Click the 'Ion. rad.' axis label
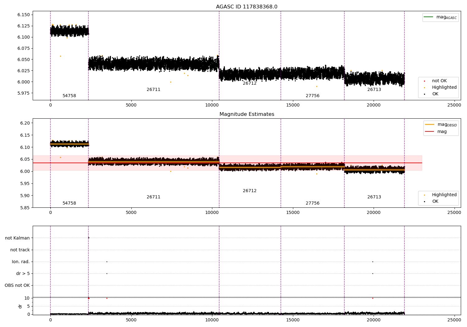 21,262
